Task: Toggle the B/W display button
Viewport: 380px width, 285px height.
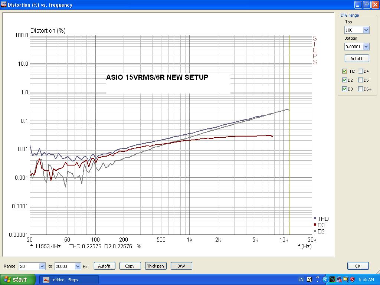Action: pyautogui.click(x=181, y=266)
